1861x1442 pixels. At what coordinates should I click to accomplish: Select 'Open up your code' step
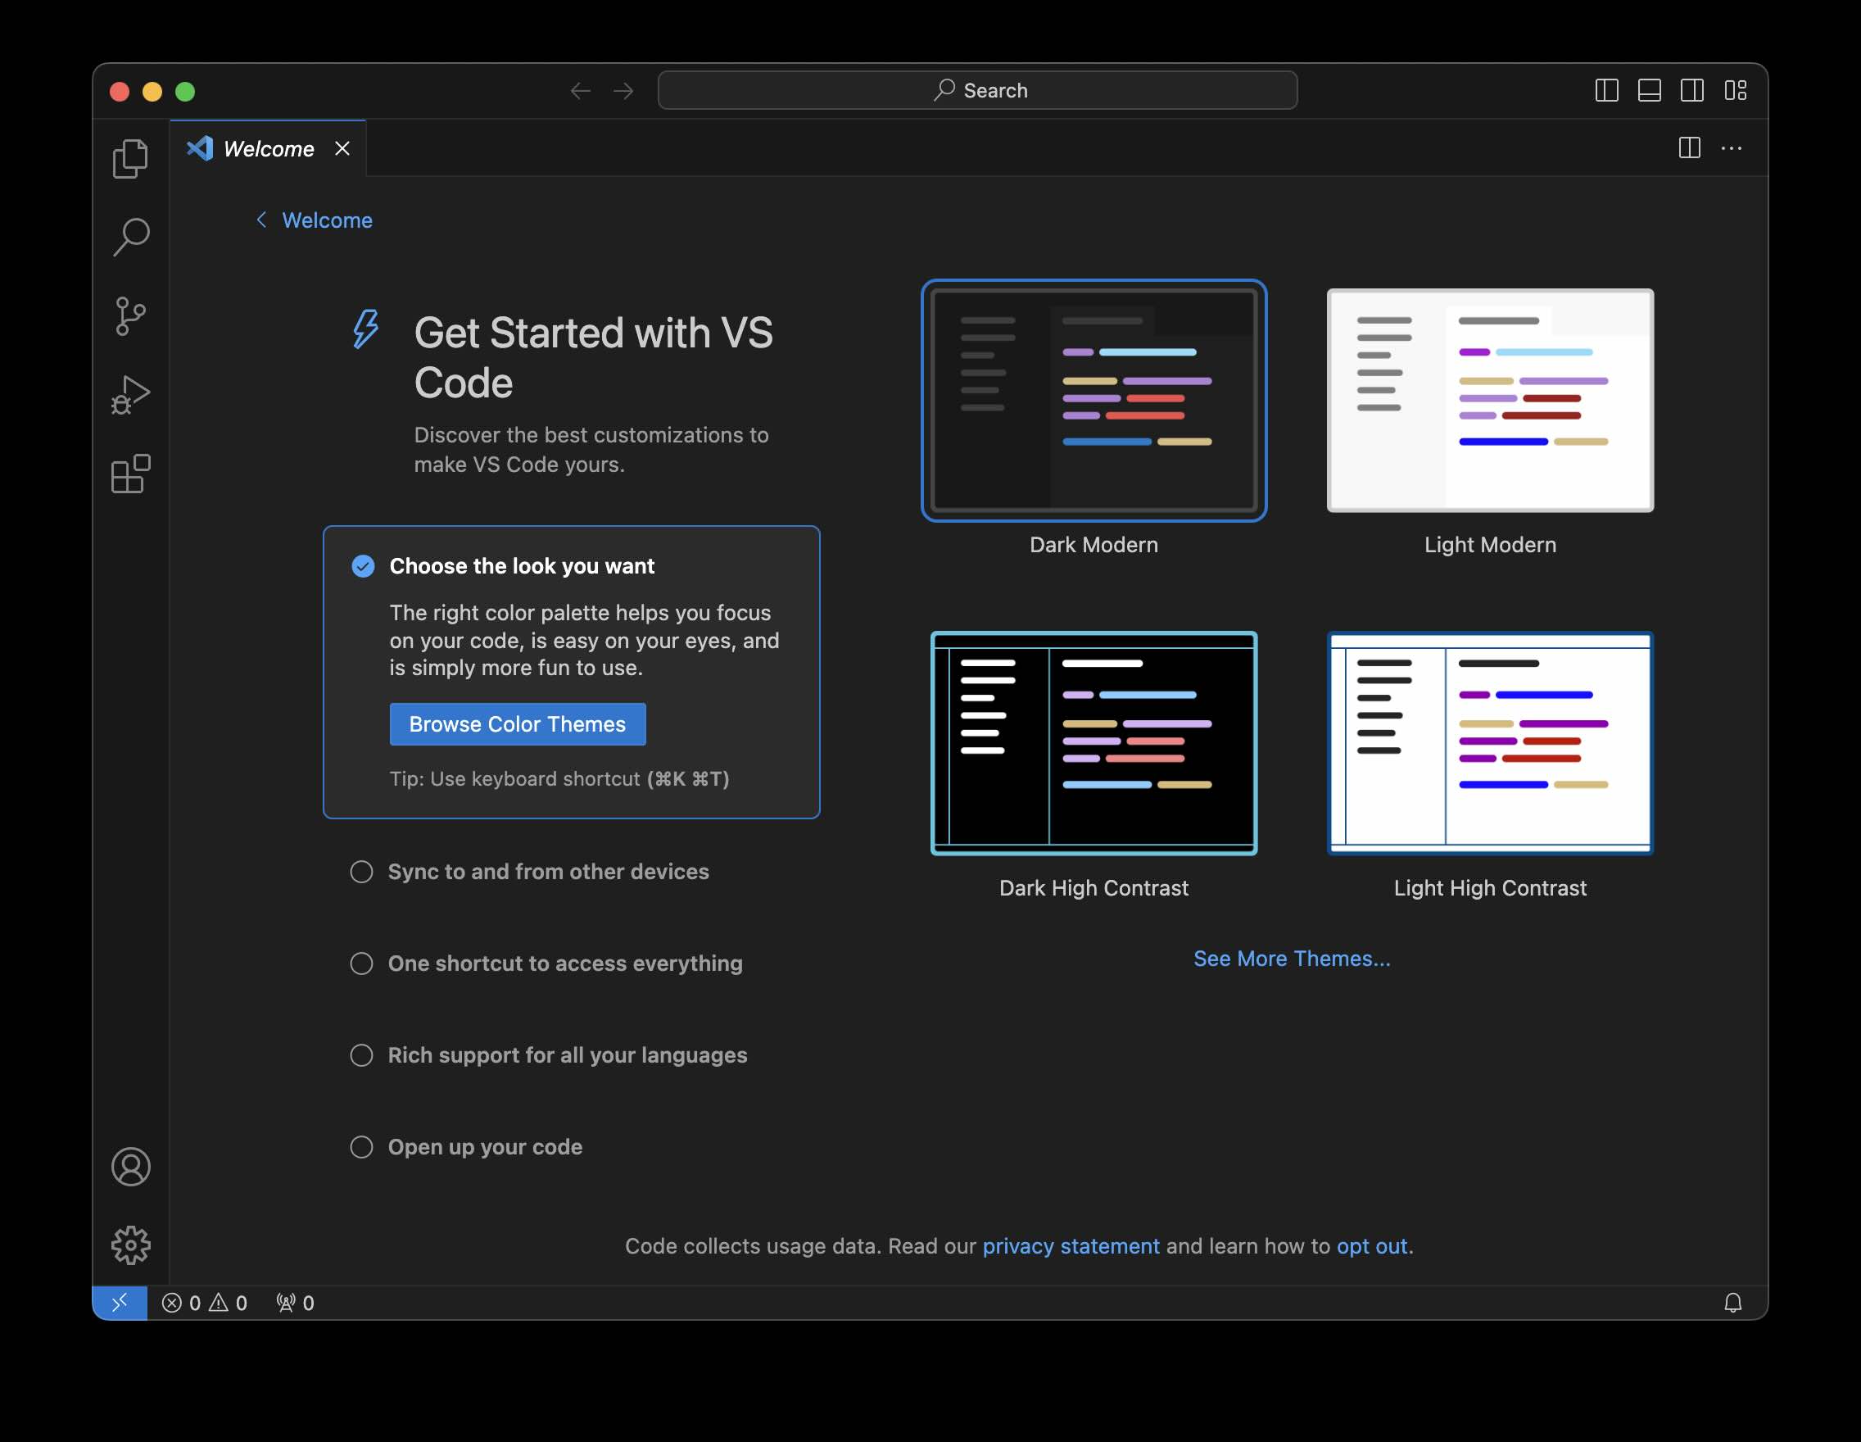tap(484, 1146)
